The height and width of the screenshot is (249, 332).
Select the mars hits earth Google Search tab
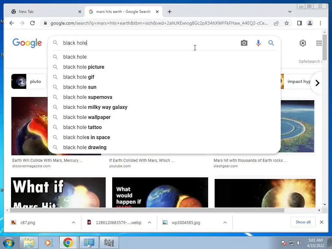click(124, 12)
